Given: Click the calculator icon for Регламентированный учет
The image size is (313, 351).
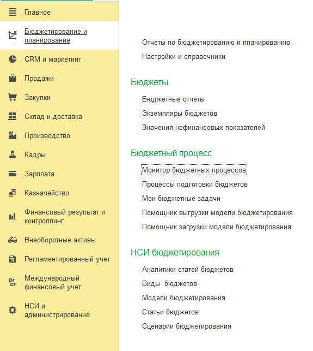Looking at the screenshot, I should 13,259.
